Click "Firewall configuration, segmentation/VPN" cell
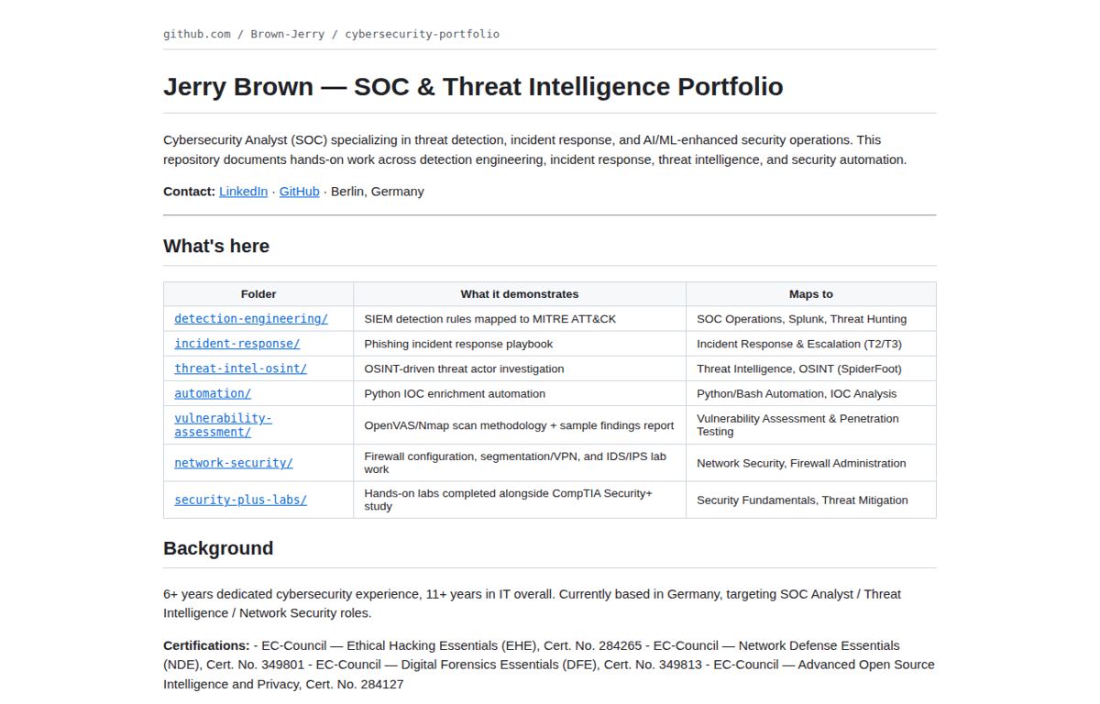Viewport: 1100px width, 704px height. [x=520, y=463]
